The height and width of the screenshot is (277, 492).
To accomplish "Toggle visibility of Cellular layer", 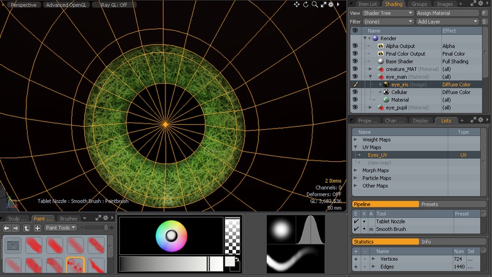I will 355,92.
